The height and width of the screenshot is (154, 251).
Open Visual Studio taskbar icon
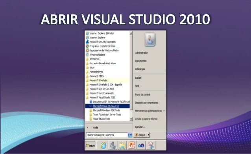(x=141, y=145)
